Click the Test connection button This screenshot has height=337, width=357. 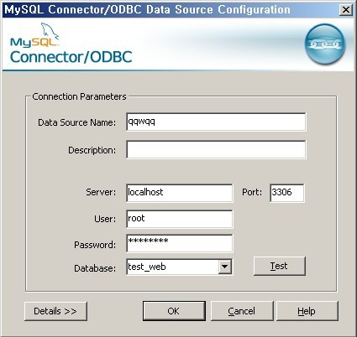click(x=279, y=266)
